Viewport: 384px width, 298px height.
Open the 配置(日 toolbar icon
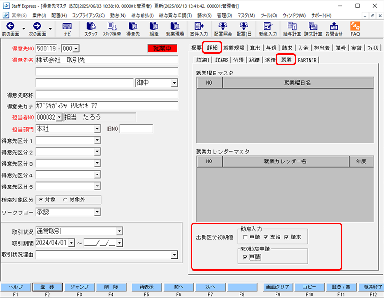[244, 29]
